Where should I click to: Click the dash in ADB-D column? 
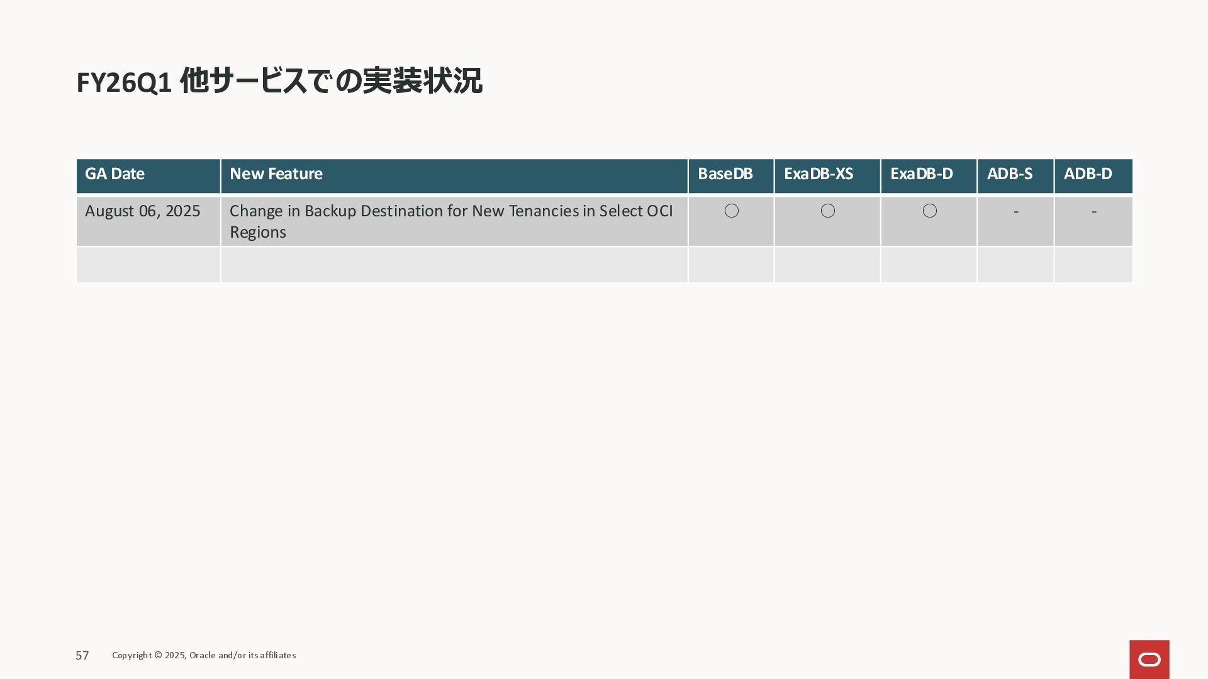(x=1093, y=212)
